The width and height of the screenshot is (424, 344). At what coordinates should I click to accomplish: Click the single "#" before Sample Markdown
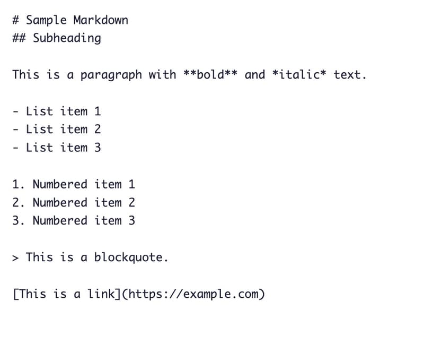tap(16, 20)
